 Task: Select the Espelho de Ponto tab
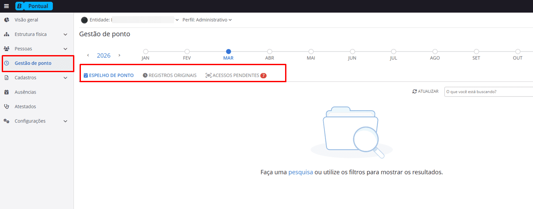pos(108,75)
